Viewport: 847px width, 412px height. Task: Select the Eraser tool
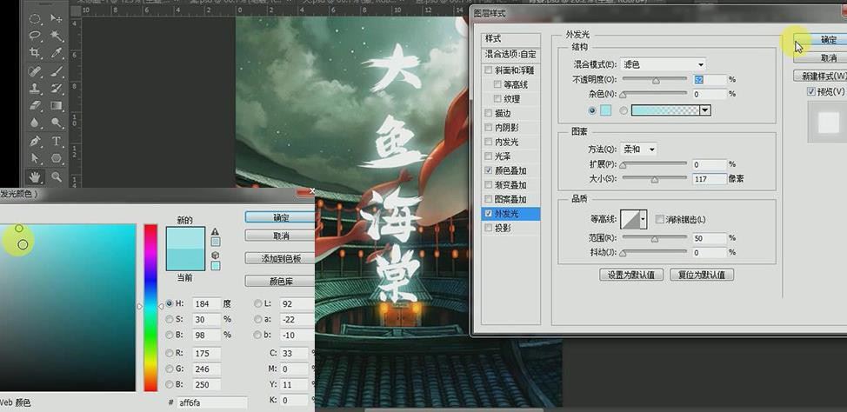click(35, 105)
